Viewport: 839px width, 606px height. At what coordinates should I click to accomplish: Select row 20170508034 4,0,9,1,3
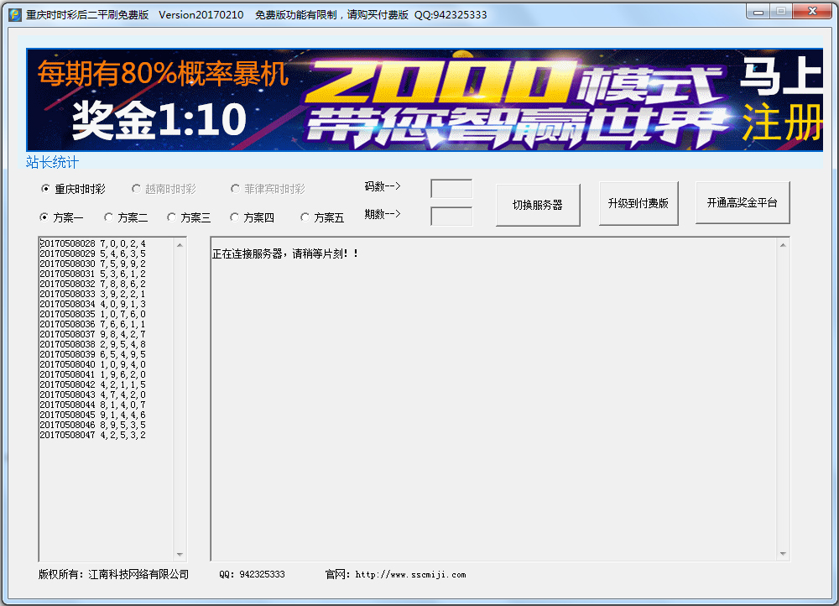pos(92,304)
